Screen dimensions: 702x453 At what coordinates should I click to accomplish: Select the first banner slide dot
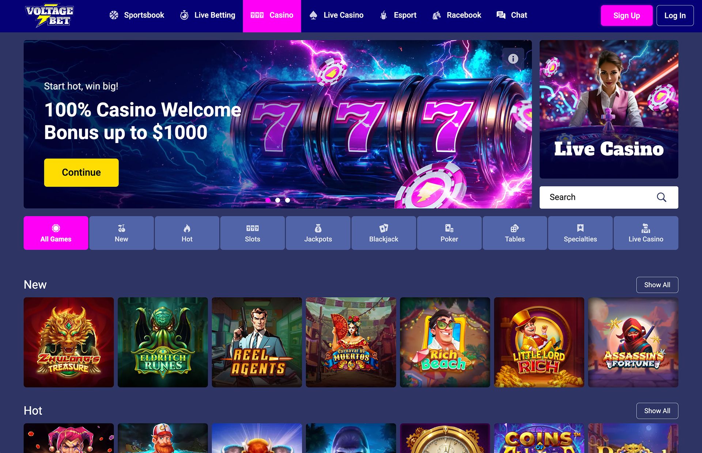pos(268,200)
